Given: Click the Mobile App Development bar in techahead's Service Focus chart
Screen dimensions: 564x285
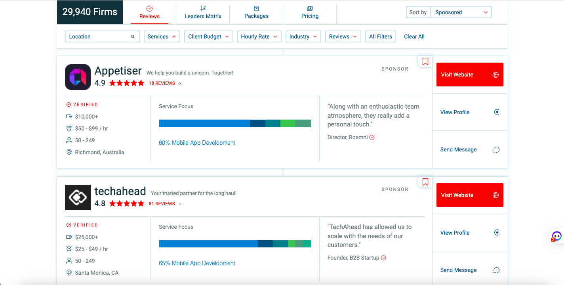Looking at the screenshot, I should pyautogui.click(x=208, y=243).
